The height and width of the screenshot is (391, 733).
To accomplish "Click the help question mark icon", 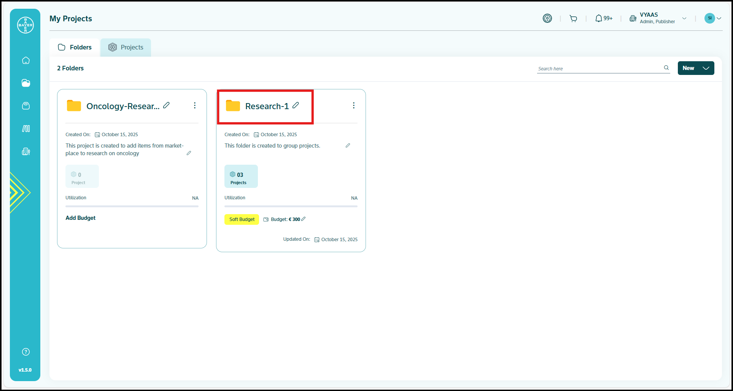I will pyautogui.click(x=26, y=352).
